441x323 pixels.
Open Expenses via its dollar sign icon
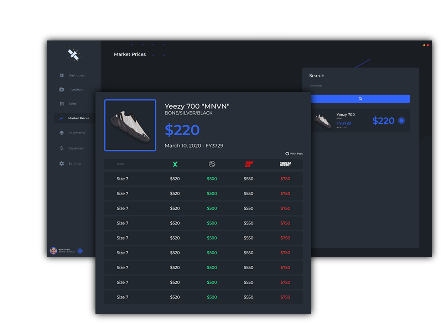coord(62,148)
